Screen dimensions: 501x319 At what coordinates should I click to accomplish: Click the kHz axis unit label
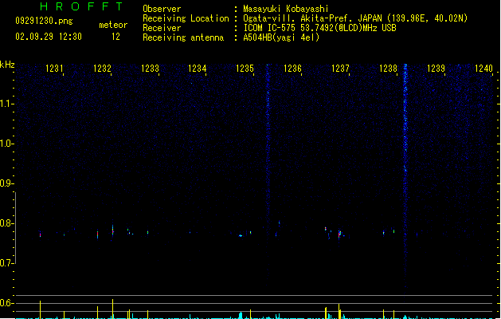coord(7,65)
